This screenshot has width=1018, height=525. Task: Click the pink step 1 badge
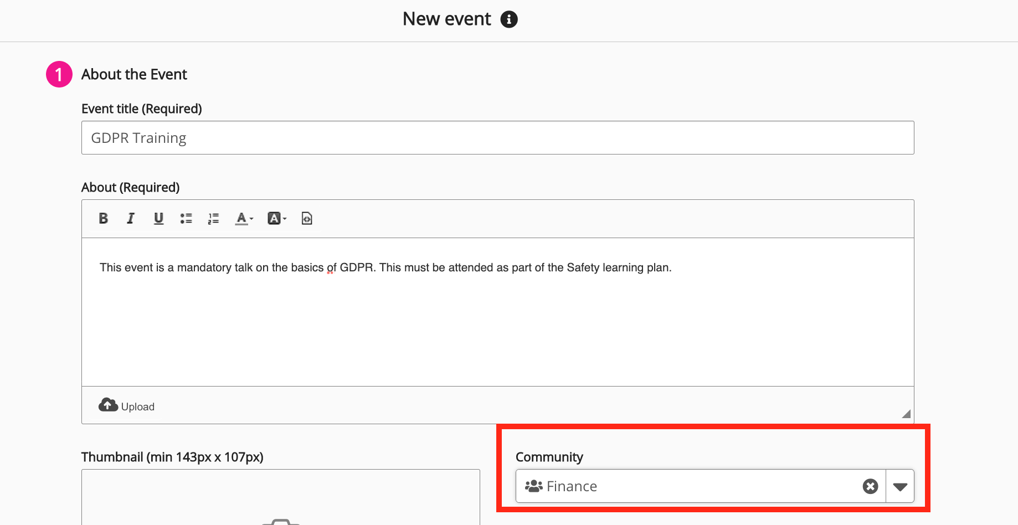pos(59,74)
